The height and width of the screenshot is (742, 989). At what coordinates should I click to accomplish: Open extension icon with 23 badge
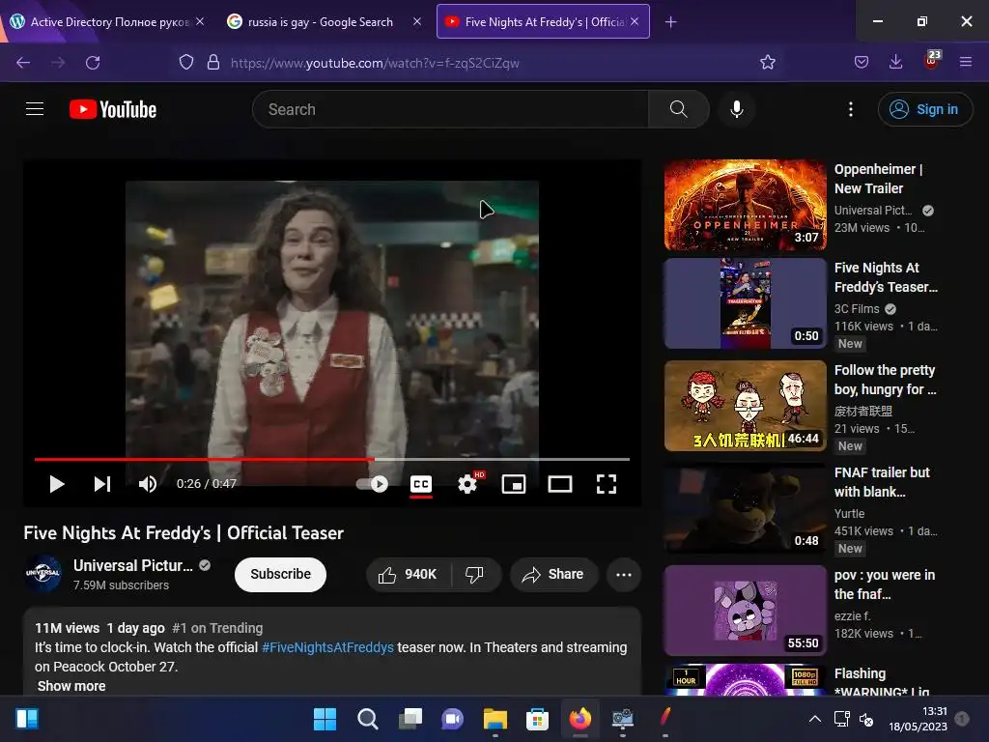(932, 60)
